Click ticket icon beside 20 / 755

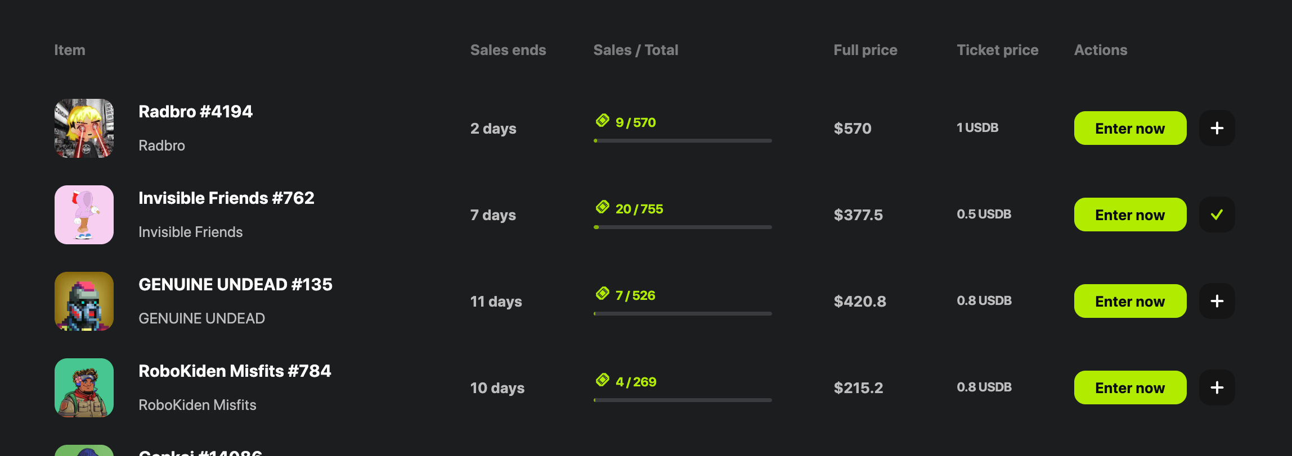click(603, 207)
